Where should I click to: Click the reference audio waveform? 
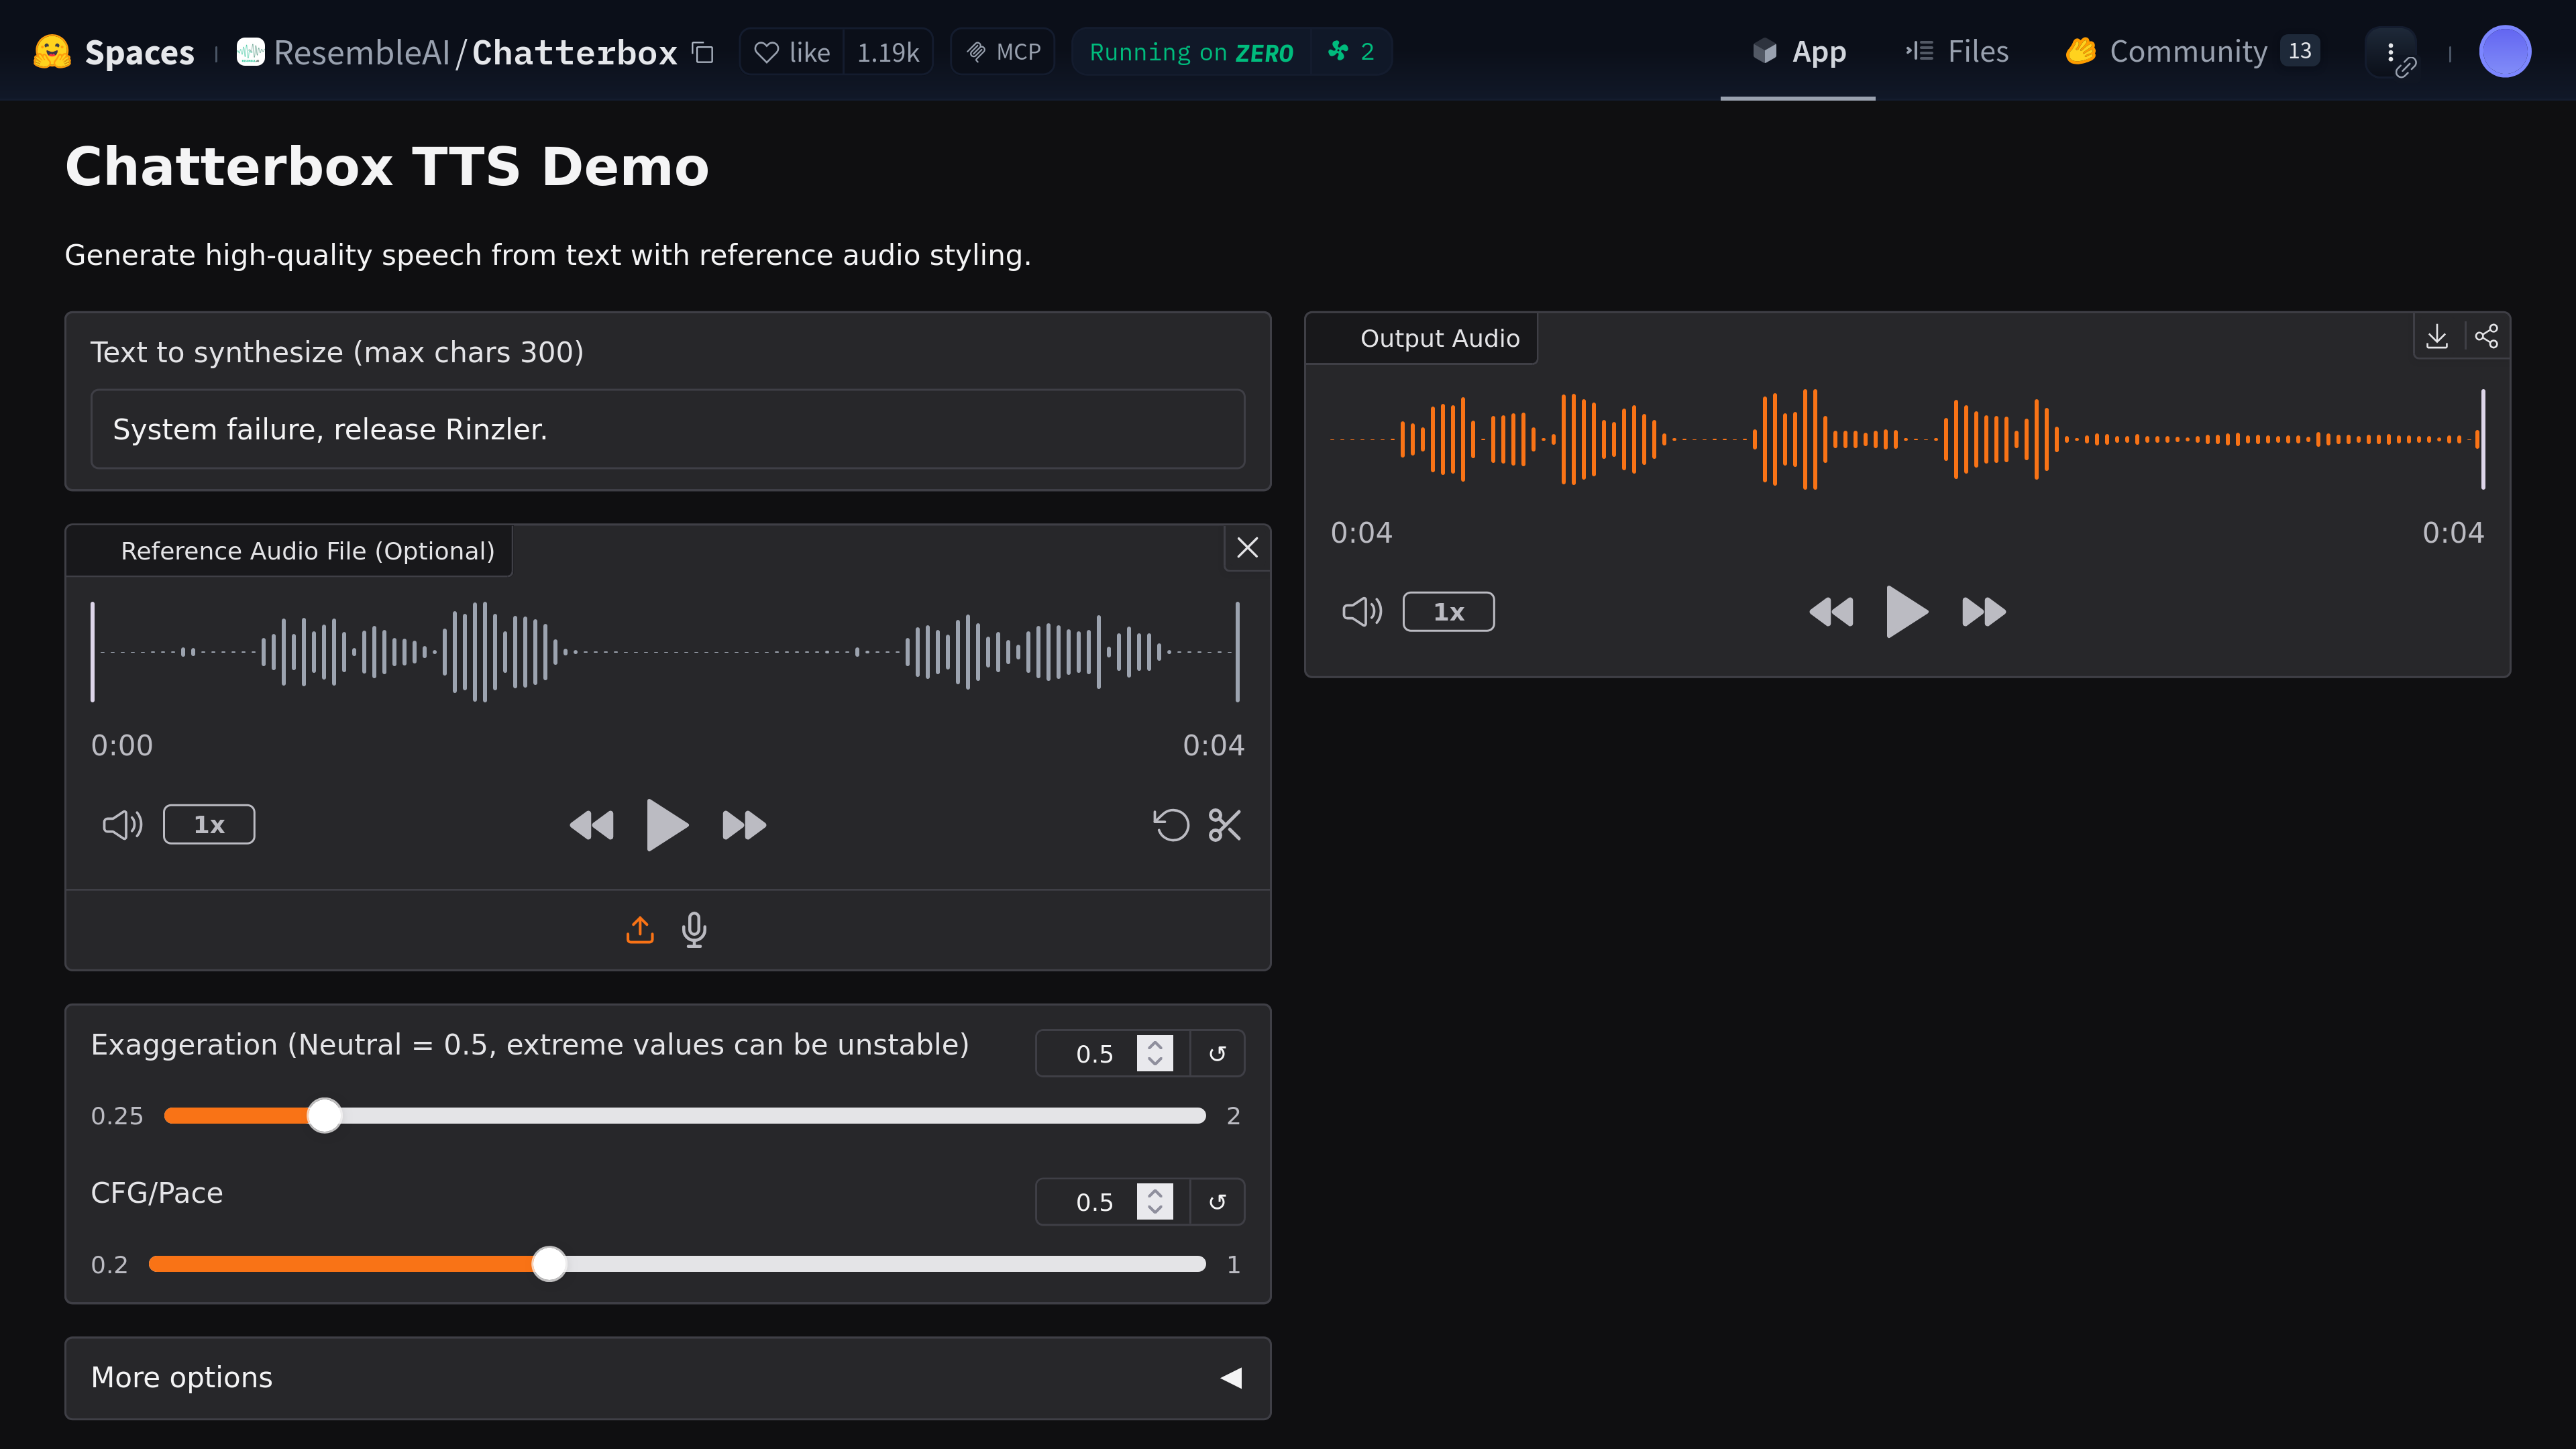click(666, 652)
